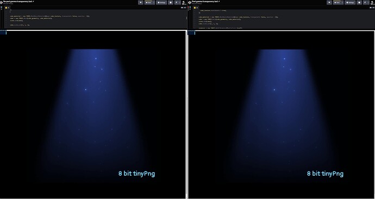The height and width of the screenshot is (199, 375).
Task: Click the pin icon in right pen header
Action: [365, 2]
